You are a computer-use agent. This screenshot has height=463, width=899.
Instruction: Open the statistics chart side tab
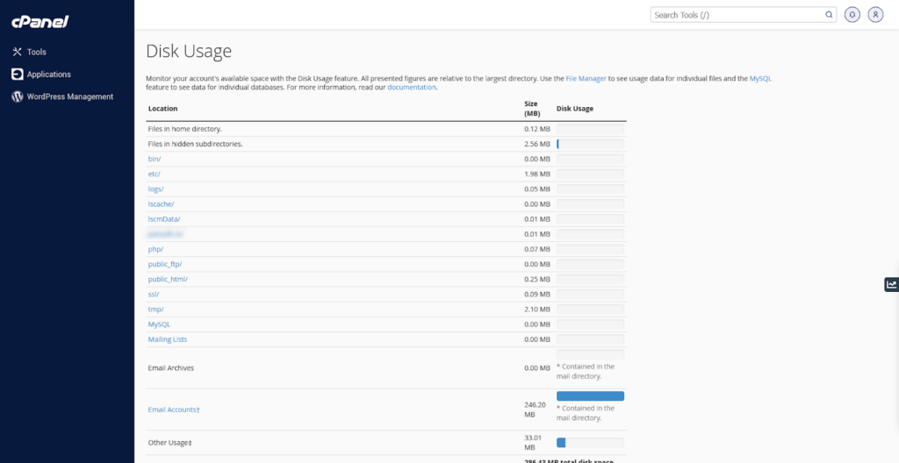[x=891, y=284]
